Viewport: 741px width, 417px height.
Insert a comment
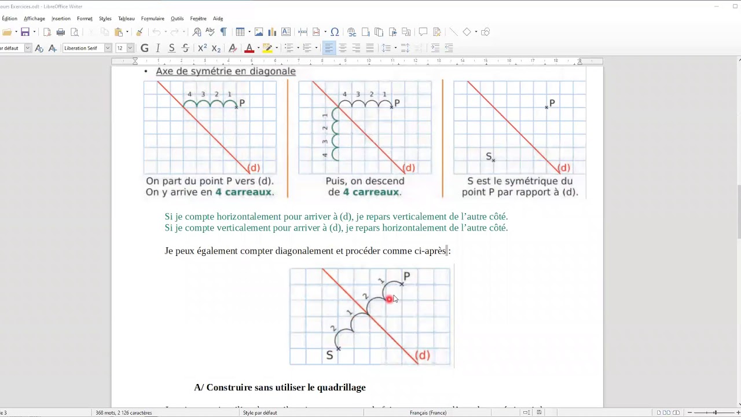(423, 32)
